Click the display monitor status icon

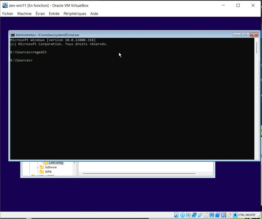[212, 215]
